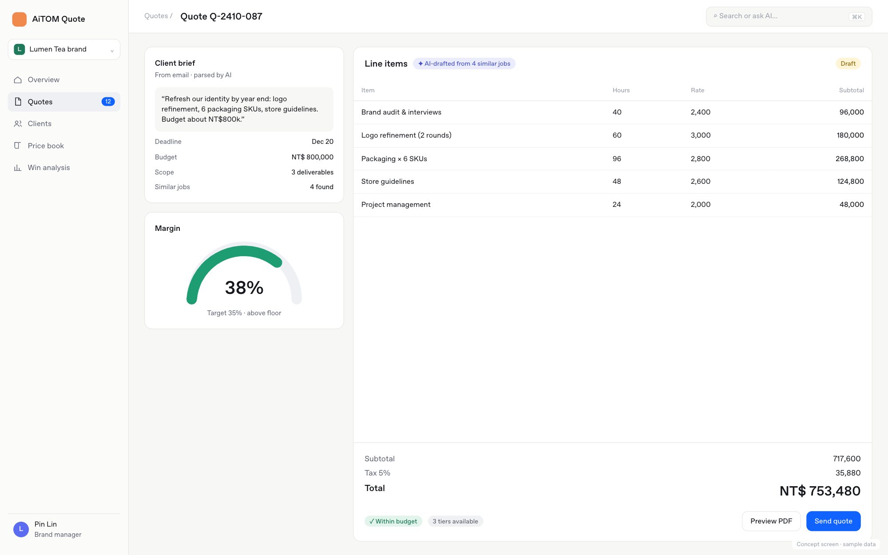Click the NT$ 800,000 budget value
This screenshot has width=888, height=555.
click(x=313, y=157)
